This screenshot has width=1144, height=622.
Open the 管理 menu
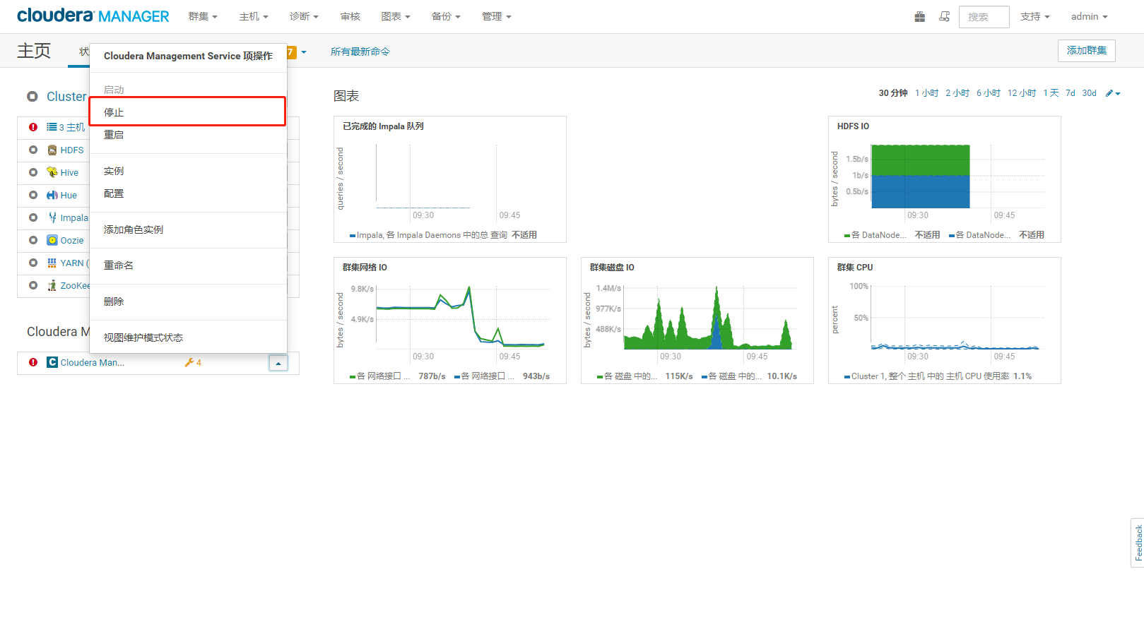click(497, 16)
